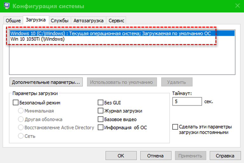The width and height of the screenshot is (244, 163).
Task: Enable the Безопасный режим checkbox
Action: click(16, 103)
